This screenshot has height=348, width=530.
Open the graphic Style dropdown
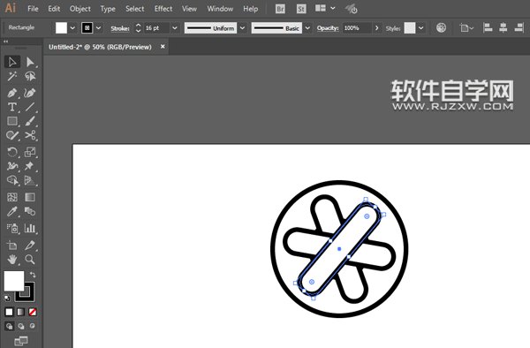pos(420,28)
